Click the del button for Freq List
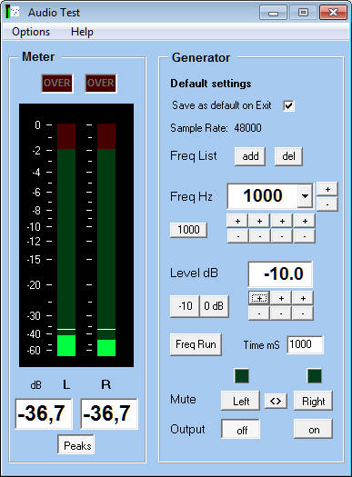Screen dimensions: 352x477 coord(288,156)
